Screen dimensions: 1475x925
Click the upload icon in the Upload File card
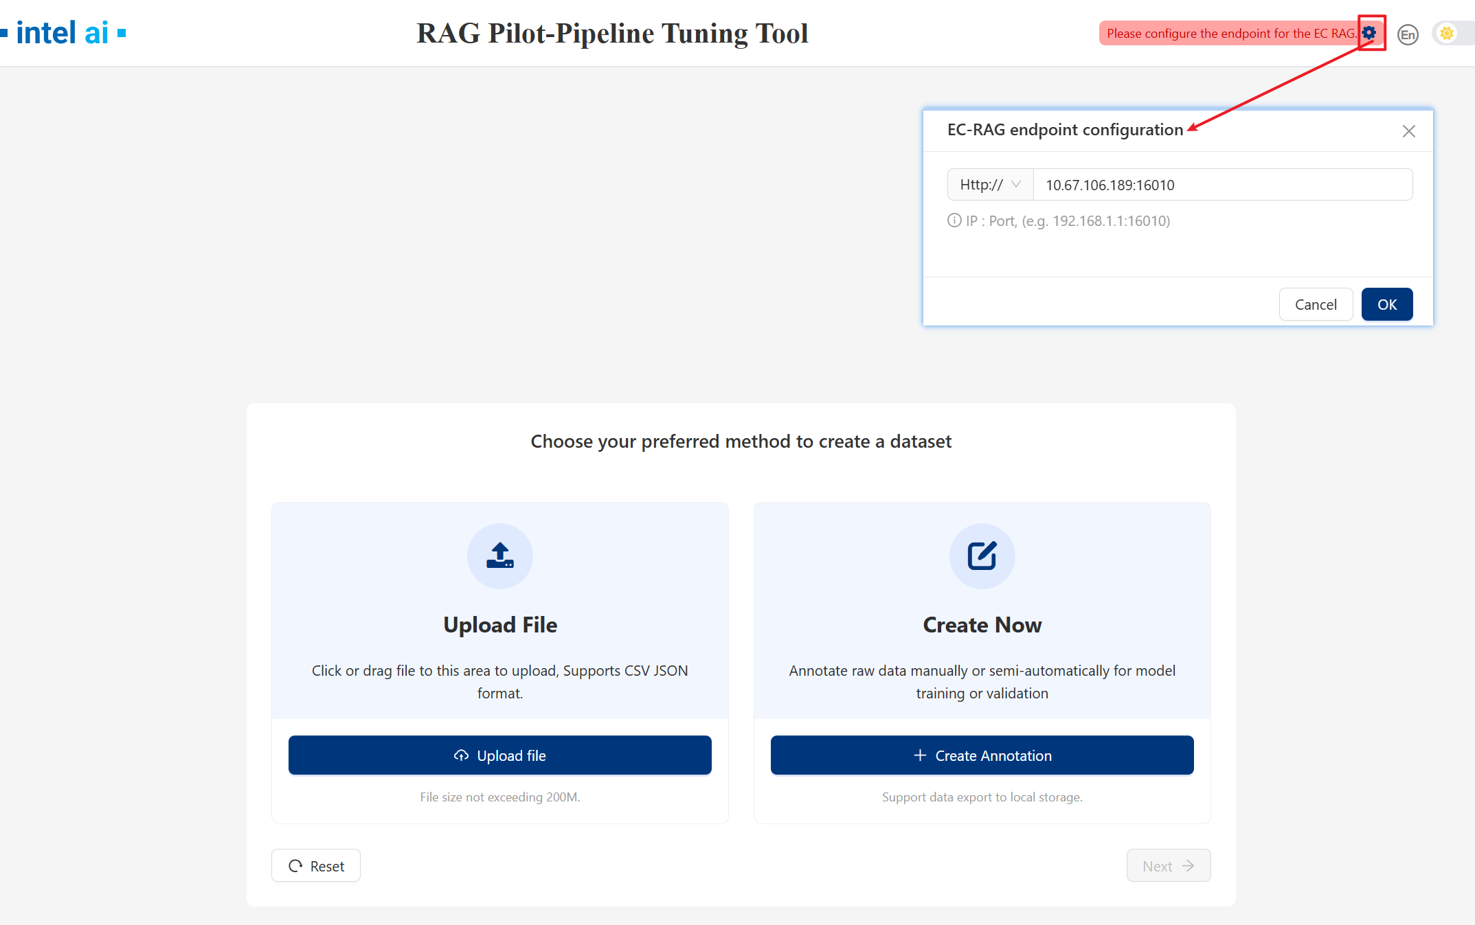(499, 556)
